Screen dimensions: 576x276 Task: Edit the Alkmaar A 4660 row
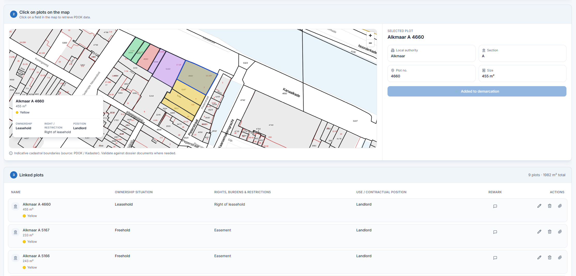(x=539, y=206)
